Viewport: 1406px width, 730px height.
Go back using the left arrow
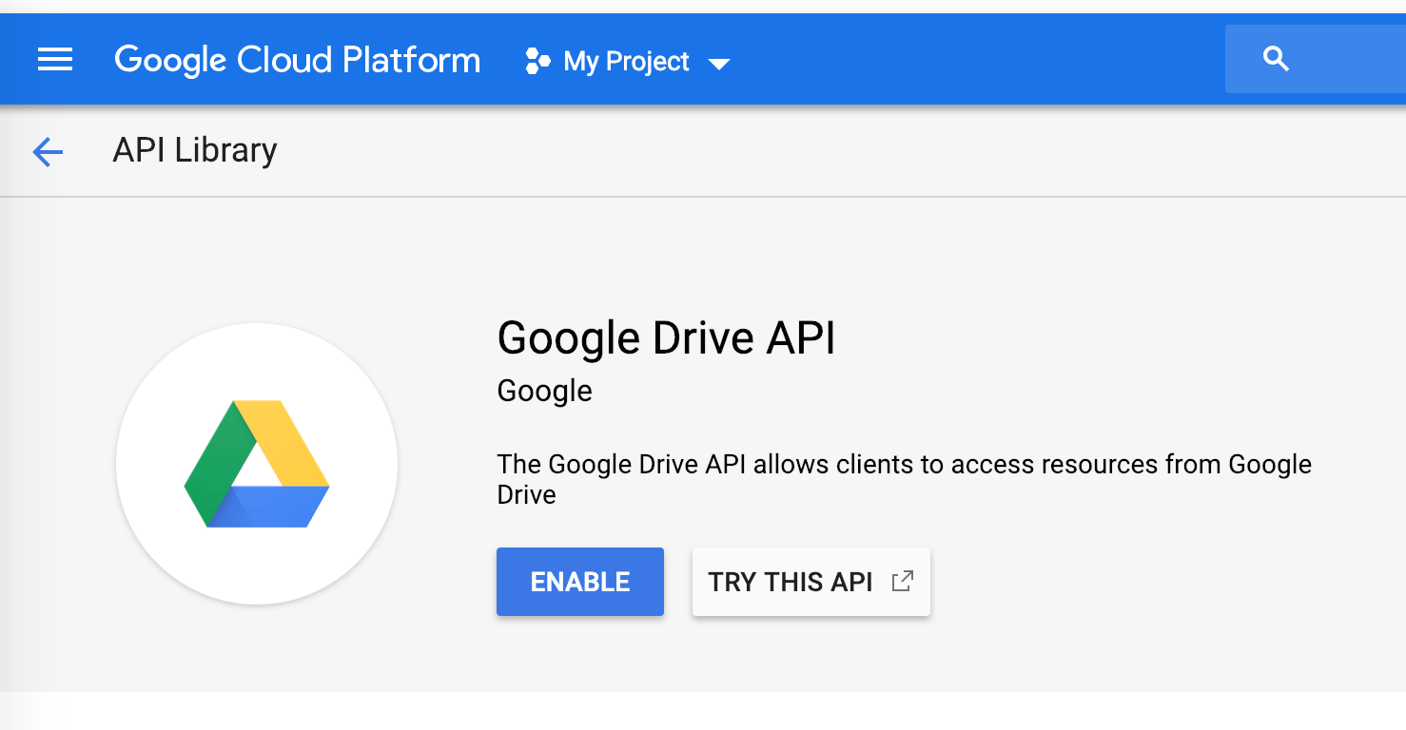point(47,151)
